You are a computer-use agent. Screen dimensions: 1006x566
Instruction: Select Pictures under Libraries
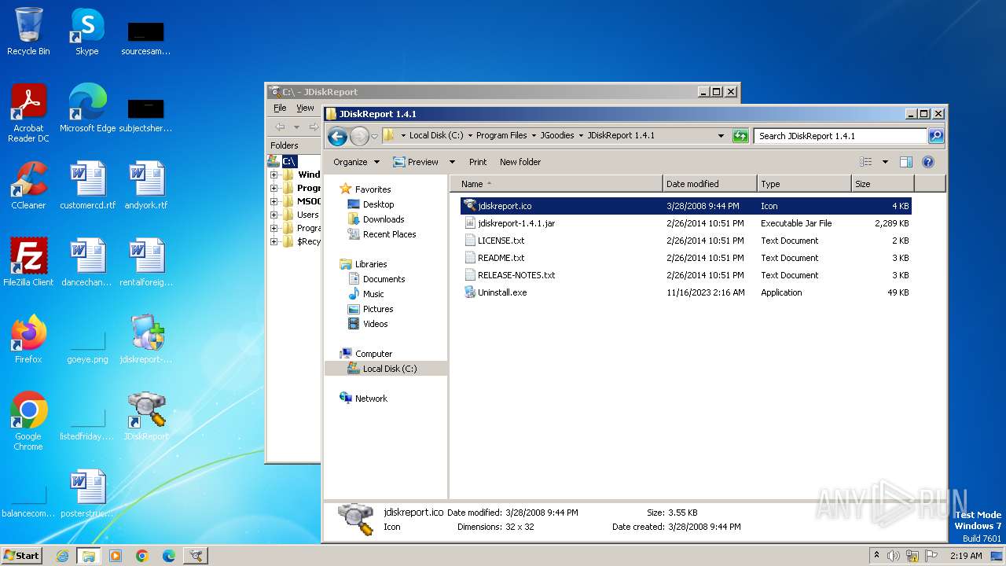378,309
